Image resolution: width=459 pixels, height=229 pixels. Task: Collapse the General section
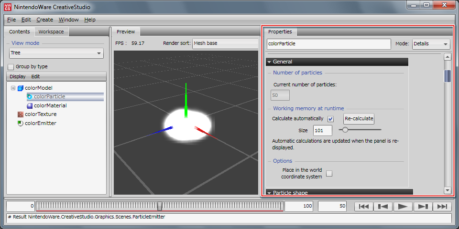(269, 62)
